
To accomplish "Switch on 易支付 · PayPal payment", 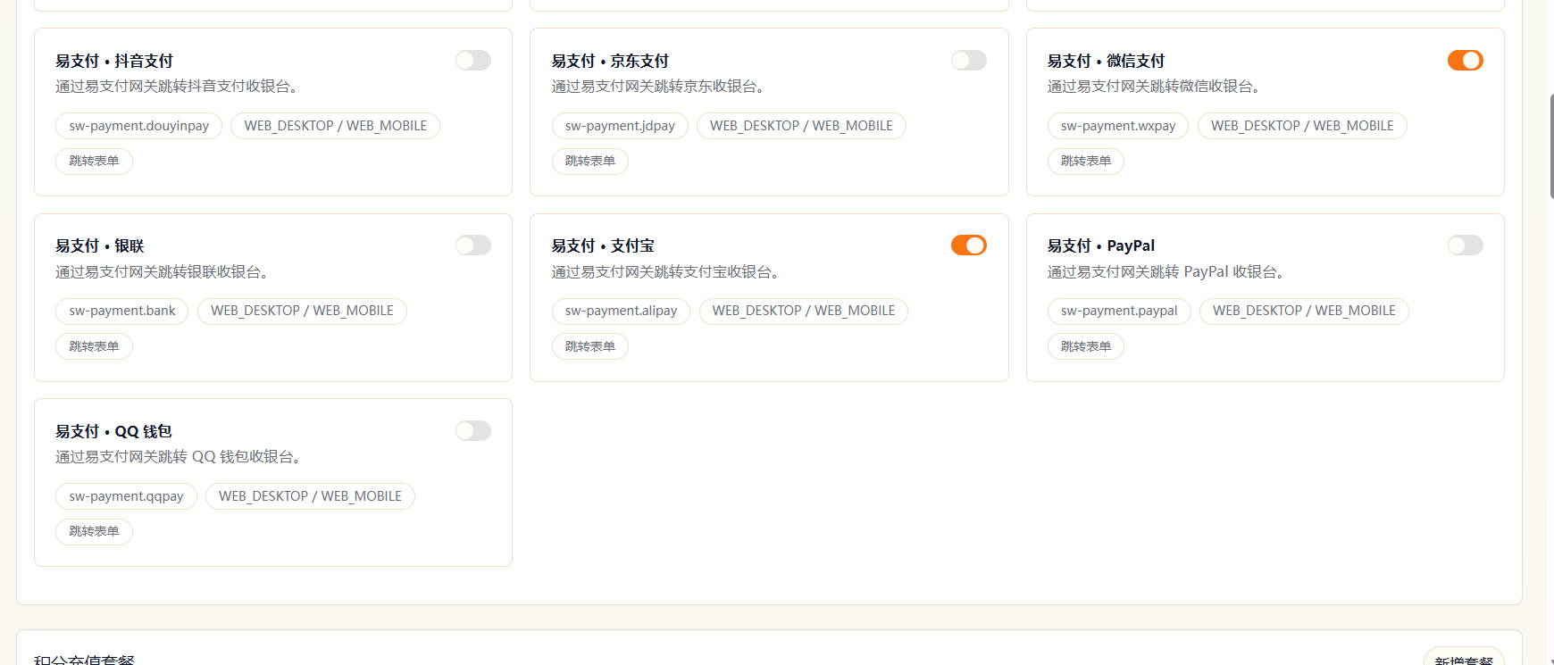I will [x=1466, y=245].
